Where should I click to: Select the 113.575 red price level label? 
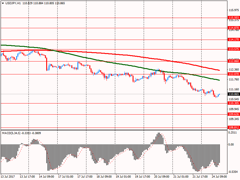click(x=234, y=49)
